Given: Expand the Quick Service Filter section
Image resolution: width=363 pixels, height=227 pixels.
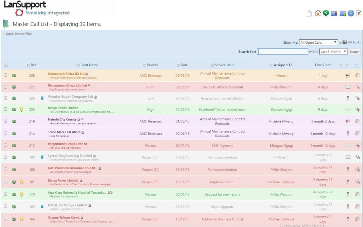Looking at the screenshot, I should (x=19, y=34).
